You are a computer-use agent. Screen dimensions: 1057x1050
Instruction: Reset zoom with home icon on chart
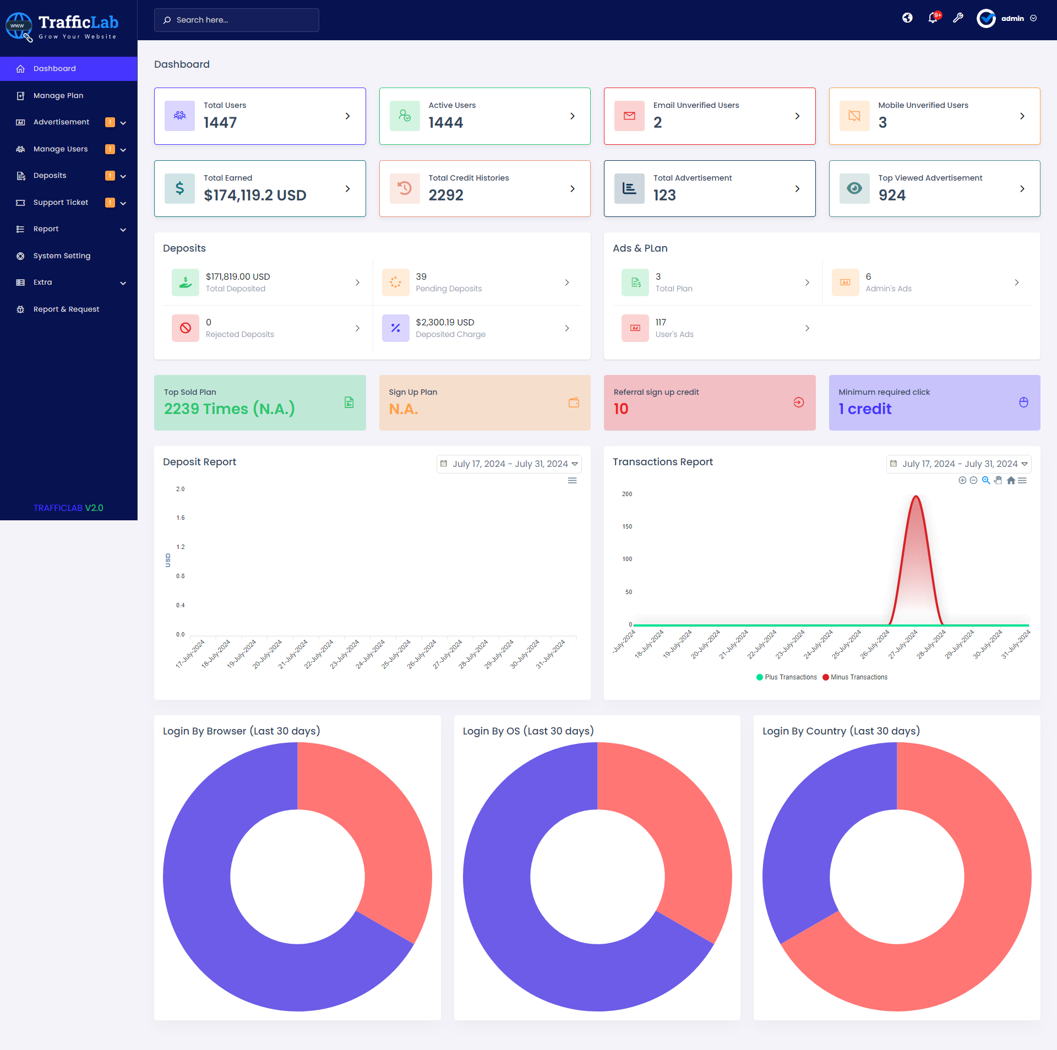point(1011,480)
